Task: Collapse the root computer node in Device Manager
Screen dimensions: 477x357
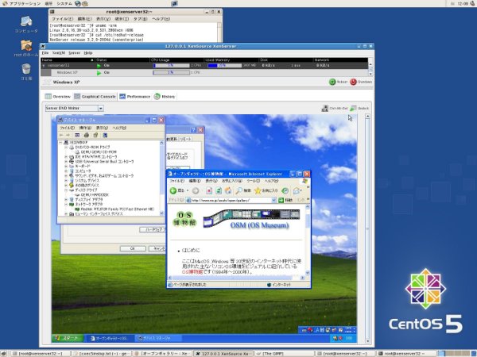Action: (x=60, y=142)
